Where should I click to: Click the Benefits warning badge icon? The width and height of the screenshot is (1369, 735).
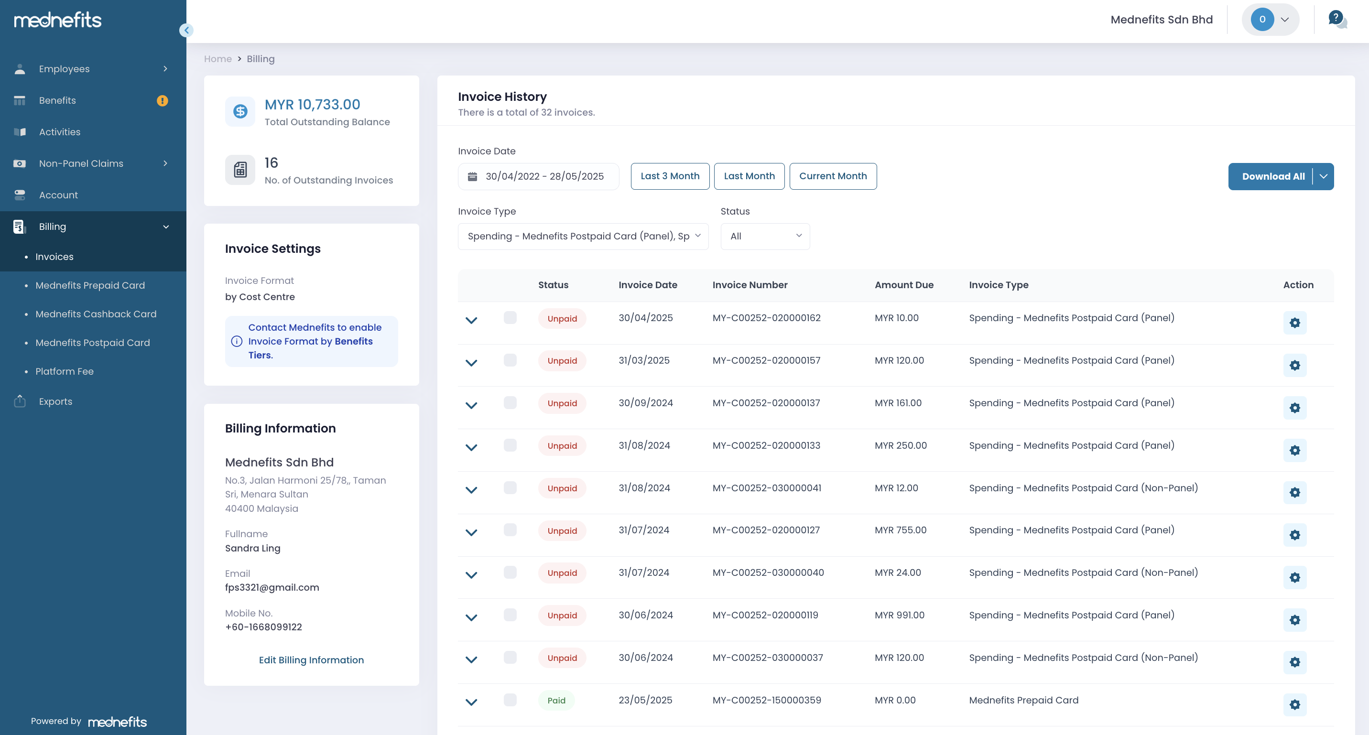point(162,100)
